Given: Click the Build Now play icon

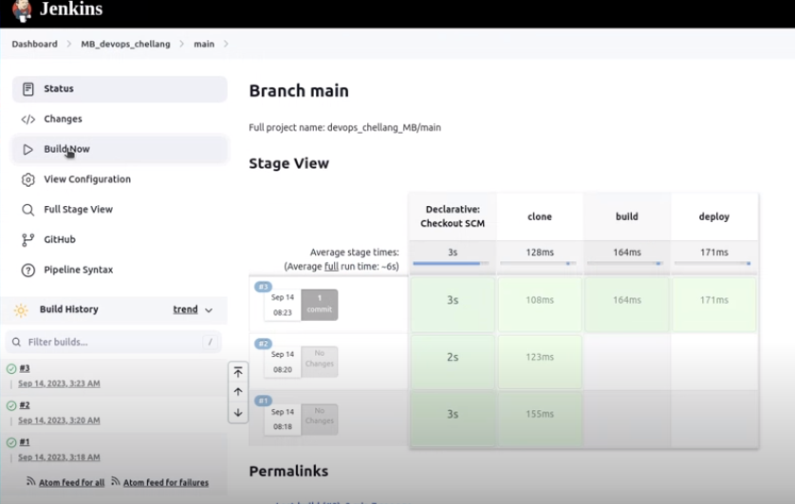Looking at the screenshot, I should pos(28,149).
